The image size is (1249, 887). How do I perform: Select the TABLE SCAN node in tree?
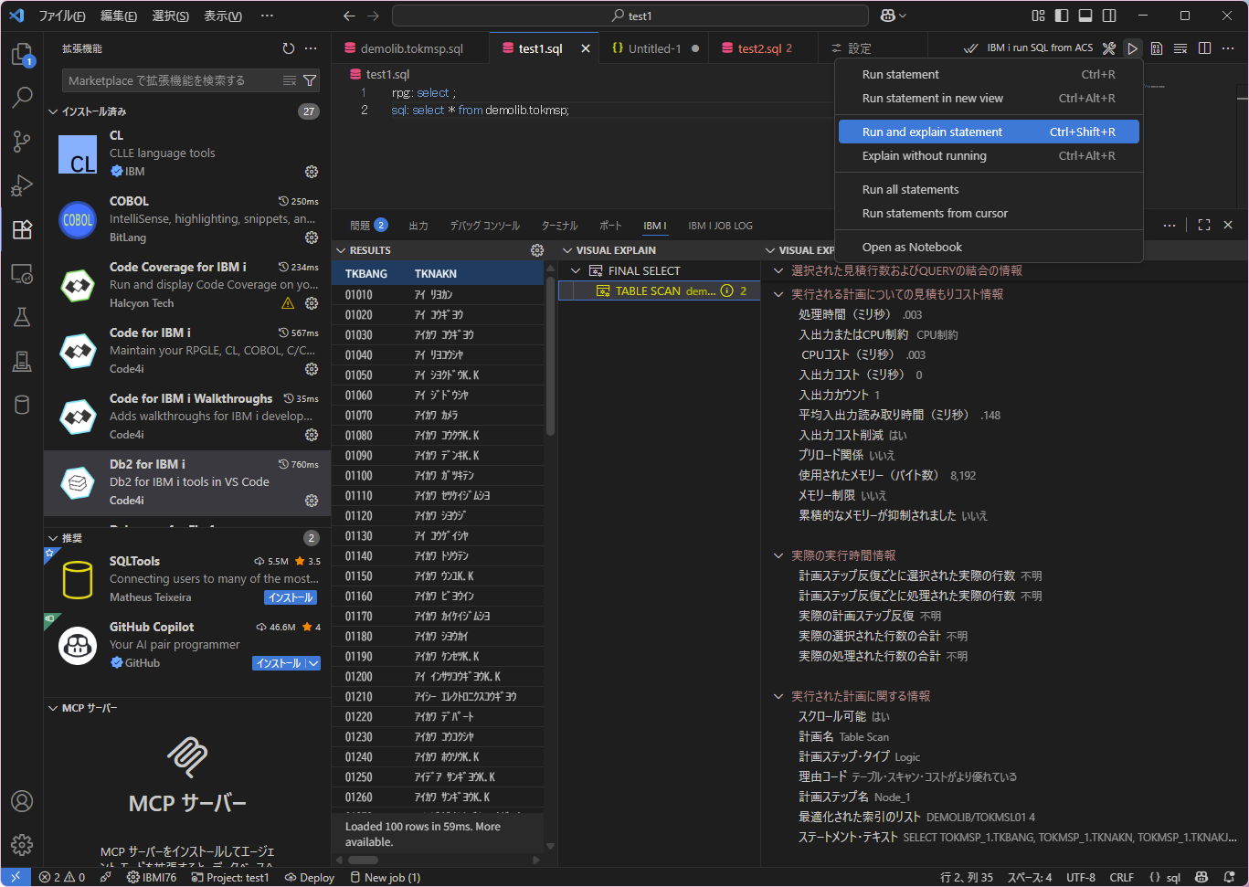click(659, 291)
